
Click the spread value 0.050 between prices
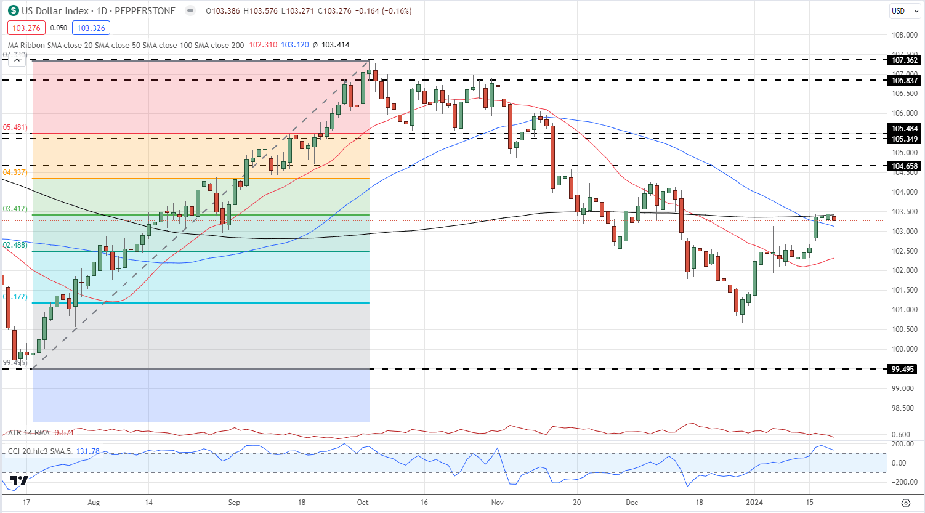pos(59,28)
